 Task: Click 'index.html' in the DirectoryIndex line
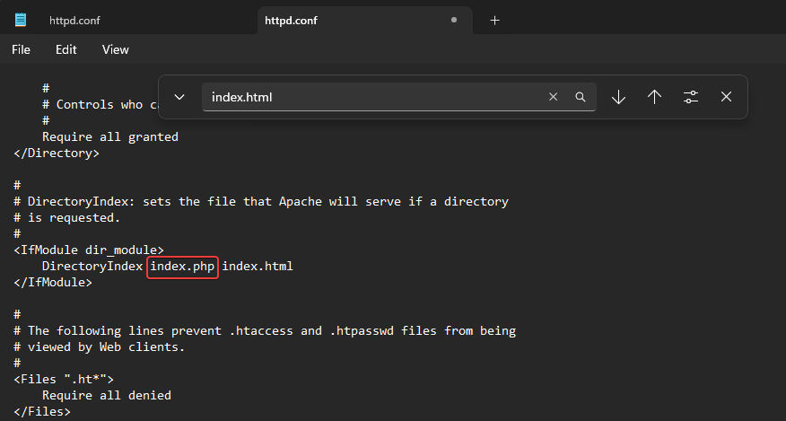click(x=258, y=266)
